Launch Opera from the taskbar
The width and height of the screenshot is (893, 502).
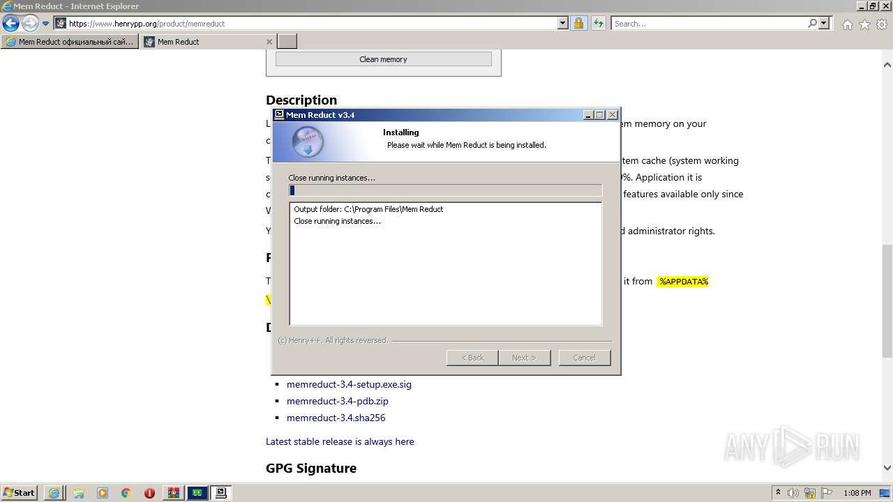149,493
